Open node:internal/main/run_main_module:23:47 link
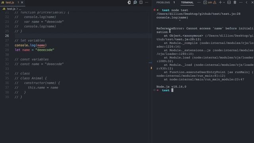 coord(207,79)
